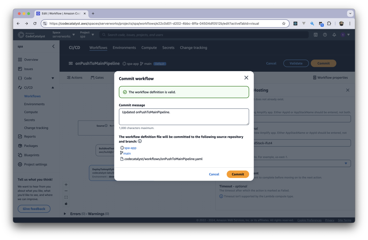This screenshot has width=368, height=240.
Task: Select Environments in the sidebar
Action: (x=34, y=104)
